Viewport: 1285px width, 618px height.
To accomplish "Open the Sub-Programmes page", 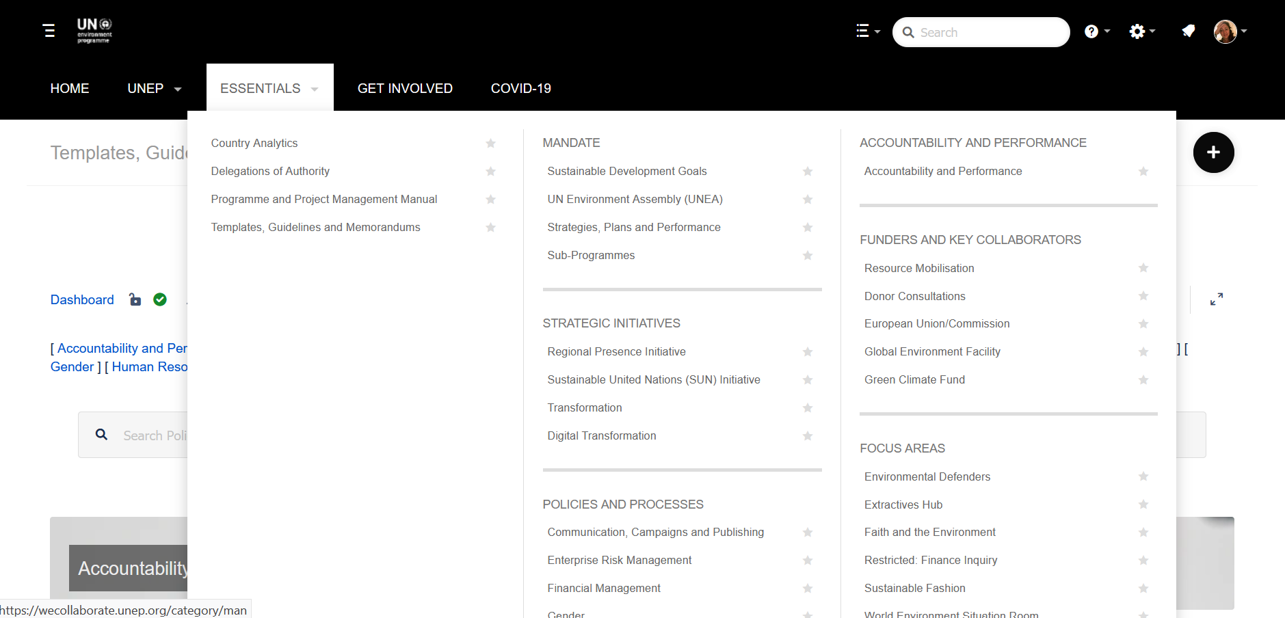I will click(591, 255).
